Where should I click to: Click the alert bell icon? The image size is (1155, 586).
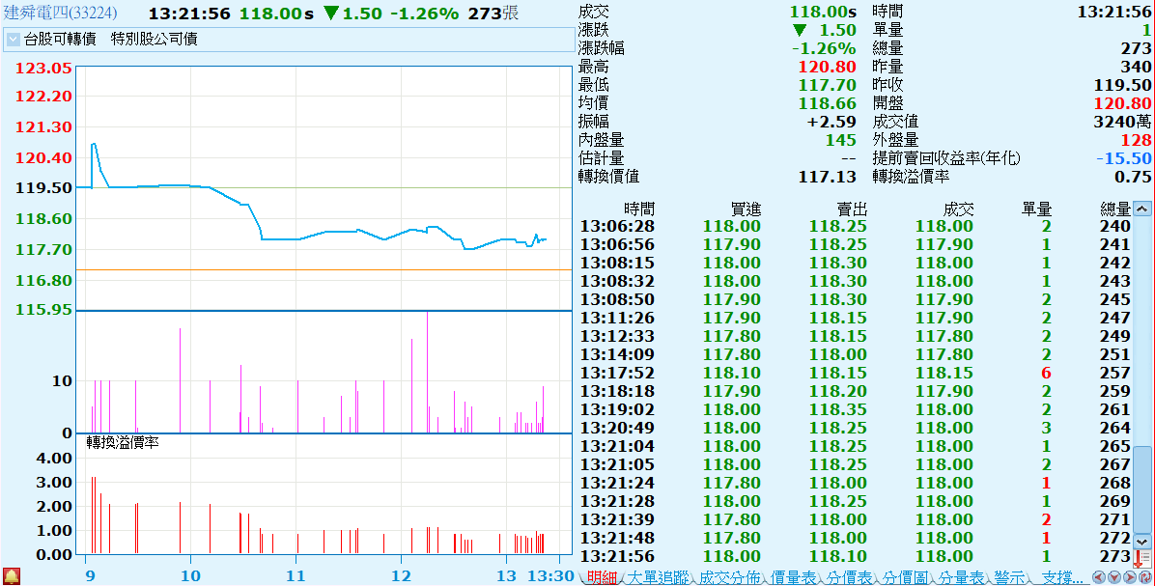tap(12, 576)
